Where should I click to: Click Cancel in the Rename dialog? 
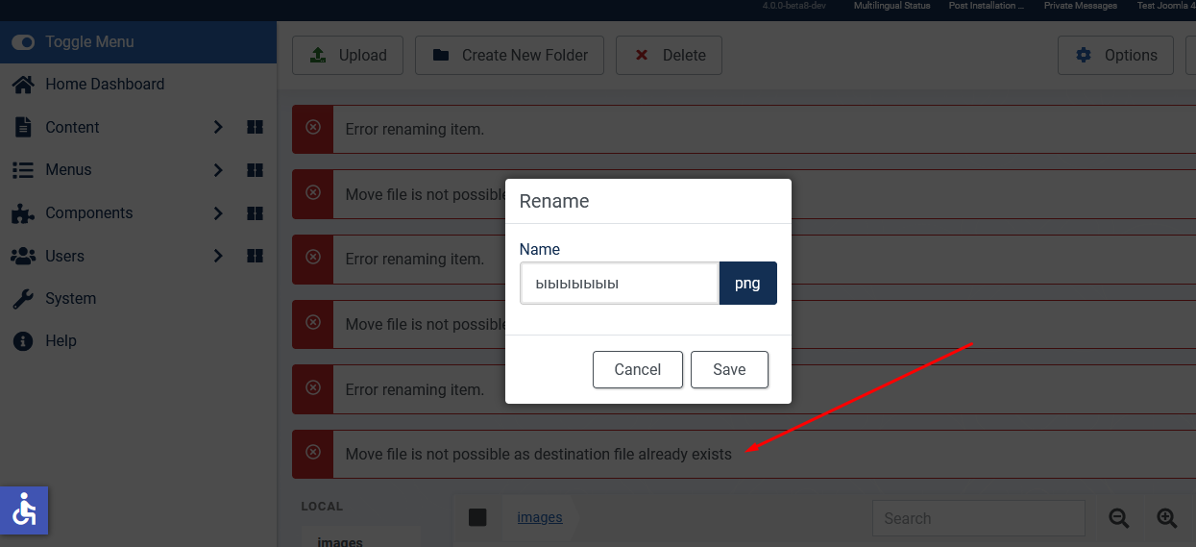click(x=638, y=369)
